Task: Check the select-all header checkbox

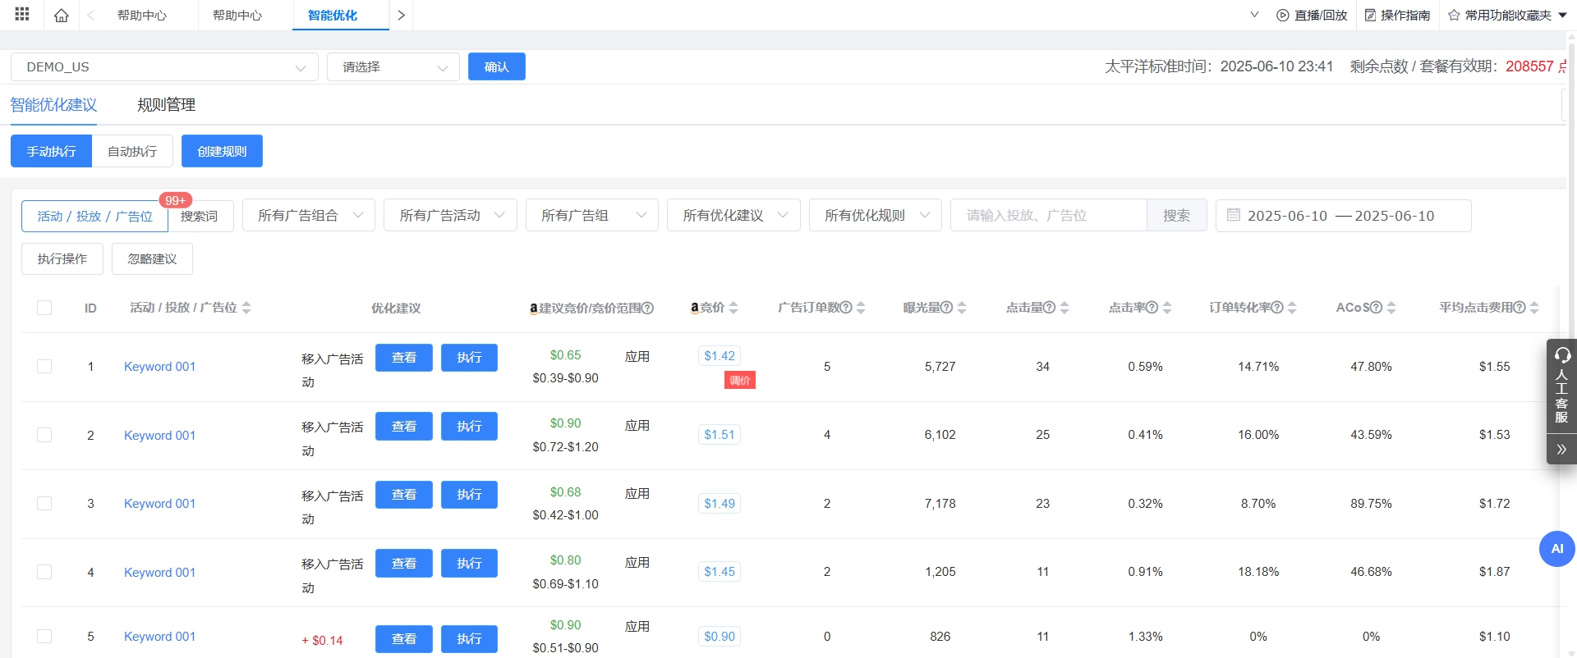Action: tap(44, 308)
